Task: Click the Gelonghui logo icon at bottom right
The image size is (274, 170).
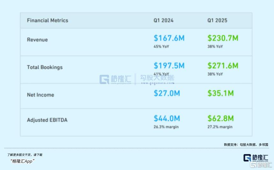Action: [x=247, y=158]
